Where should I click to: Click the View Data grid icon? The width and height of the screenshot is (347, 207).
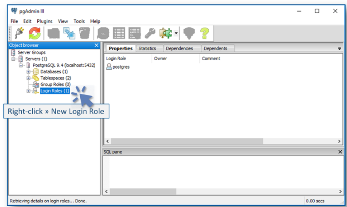(119, 33)
